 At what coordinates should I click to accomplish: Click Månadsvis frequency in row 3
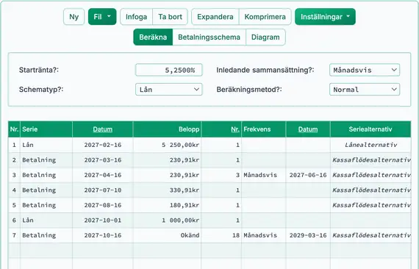click(x=263, y=175)
